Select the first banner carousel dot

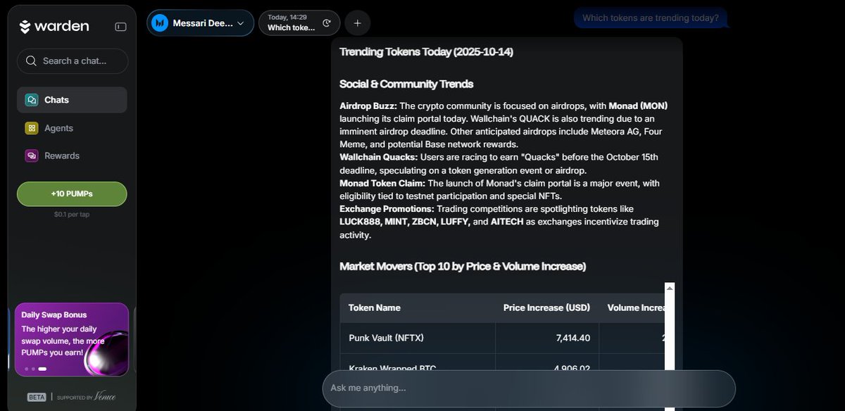[27, 369]
